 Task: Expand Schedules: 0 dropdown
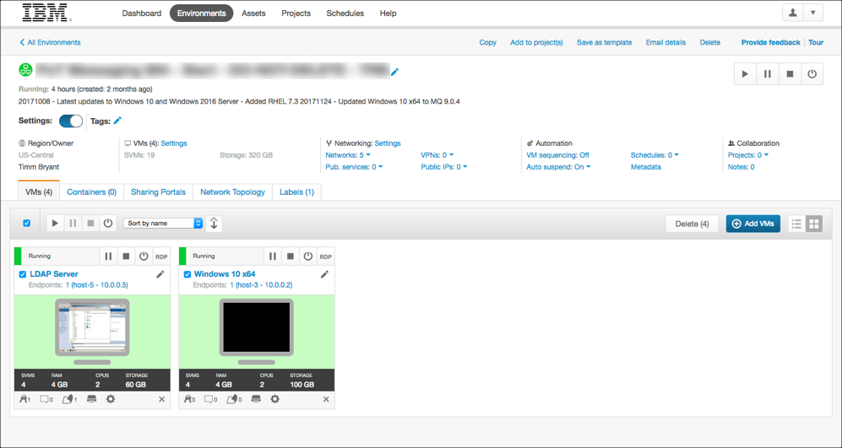655,155
